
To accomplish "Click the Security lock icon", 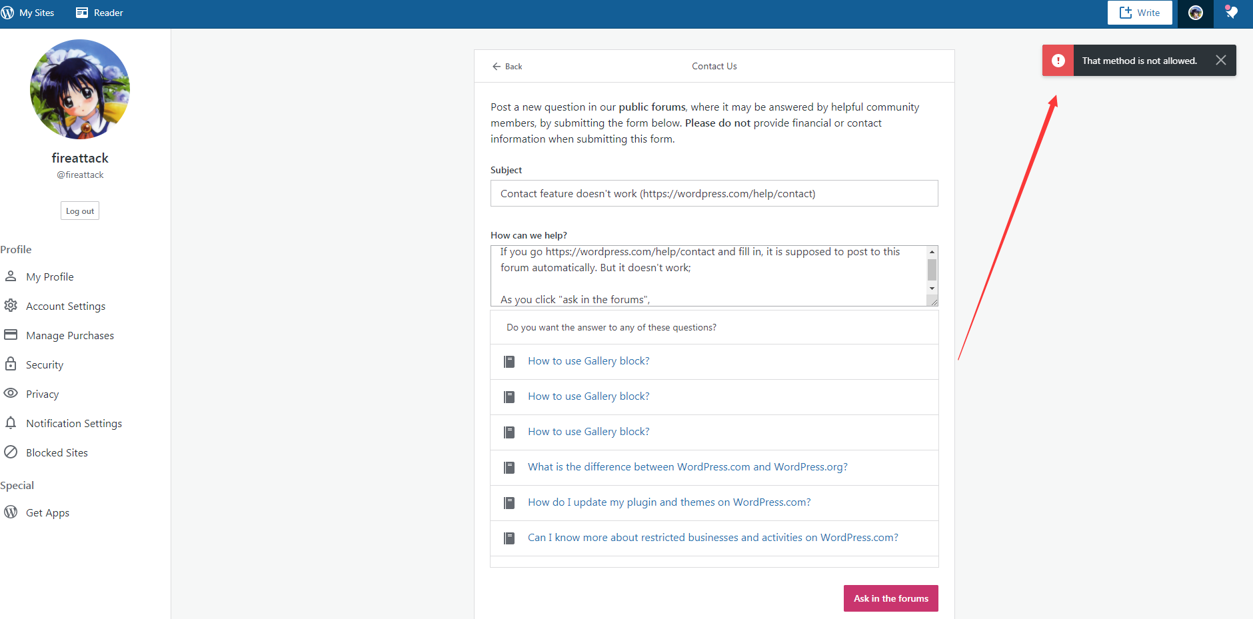I will [x=11, y=364].
